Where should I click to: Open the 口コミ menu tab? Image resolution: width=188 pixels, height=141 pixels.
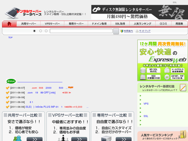point(163,24)
